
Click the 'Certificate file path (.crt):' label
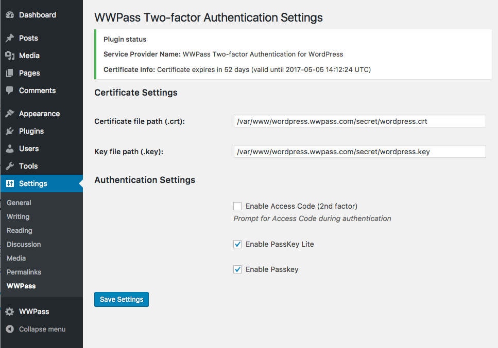tap(140, 121)
